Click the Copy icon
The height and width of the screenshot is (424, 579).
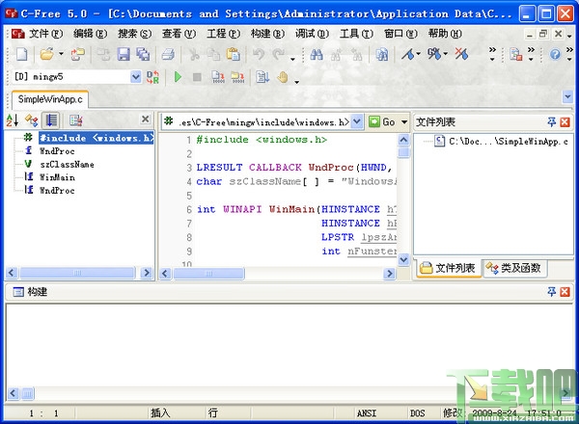(x=213, y=55)
